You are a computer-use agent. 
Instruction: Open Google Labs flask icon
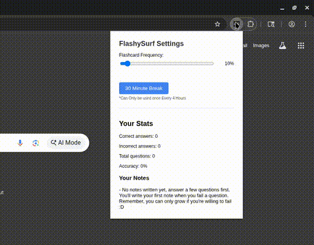click(283, 46)
